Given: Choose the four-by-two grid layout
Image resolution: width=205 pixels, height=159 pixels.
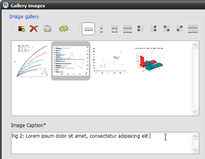Looking at the screenshot, I should tap(193, 29).
